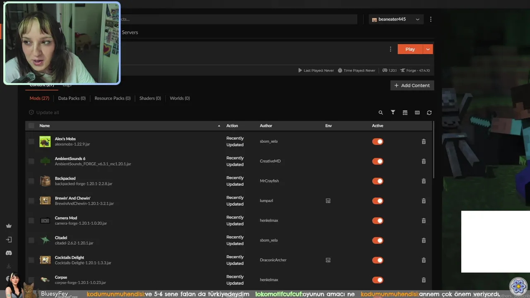Sort by the Action column header
The image size is (530, 298).
click(232, 126)
